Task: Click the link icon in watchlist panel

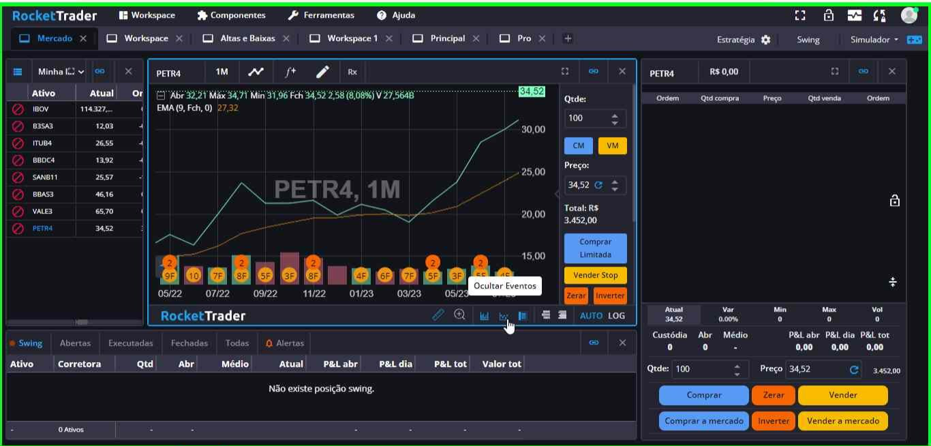Action: 100,72
